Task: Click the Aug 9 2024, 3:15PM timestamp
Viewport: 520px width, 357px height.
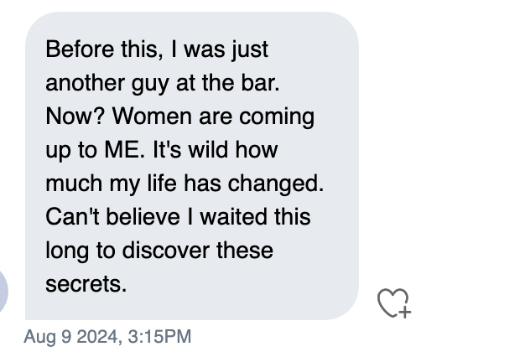Action: tap(107, 336)
